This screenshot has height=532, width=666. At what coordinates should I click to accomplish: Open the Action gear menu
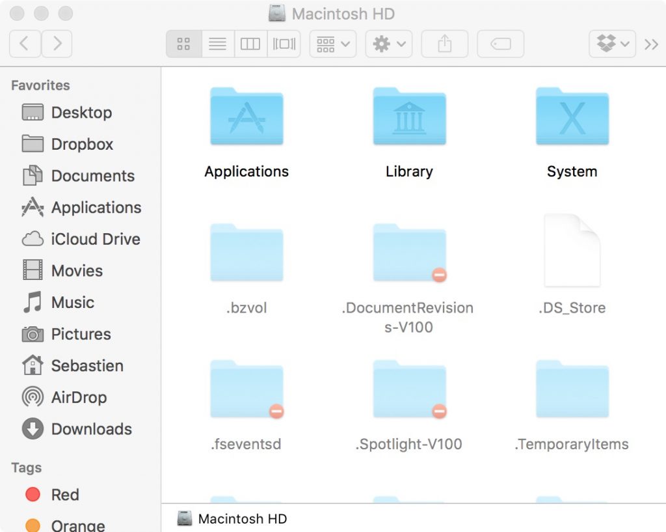pyautogui.click(x=389, y=44)
